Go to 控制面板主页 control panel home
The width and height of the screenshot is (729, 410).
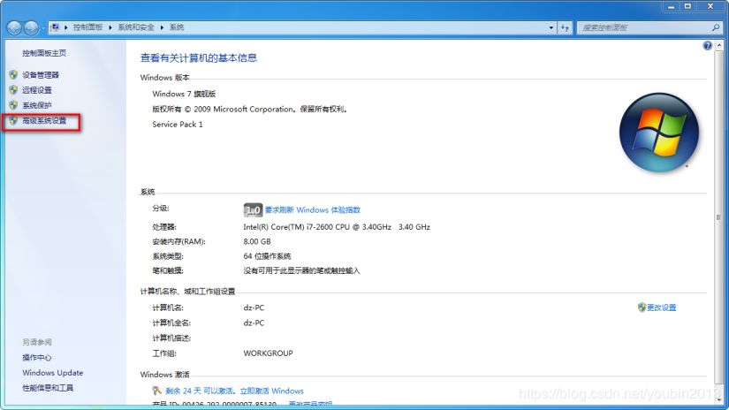tap(44, 53)
